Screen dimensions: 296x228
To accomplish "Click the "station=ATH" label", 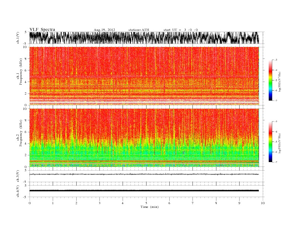I will click(x=139, y=30).
